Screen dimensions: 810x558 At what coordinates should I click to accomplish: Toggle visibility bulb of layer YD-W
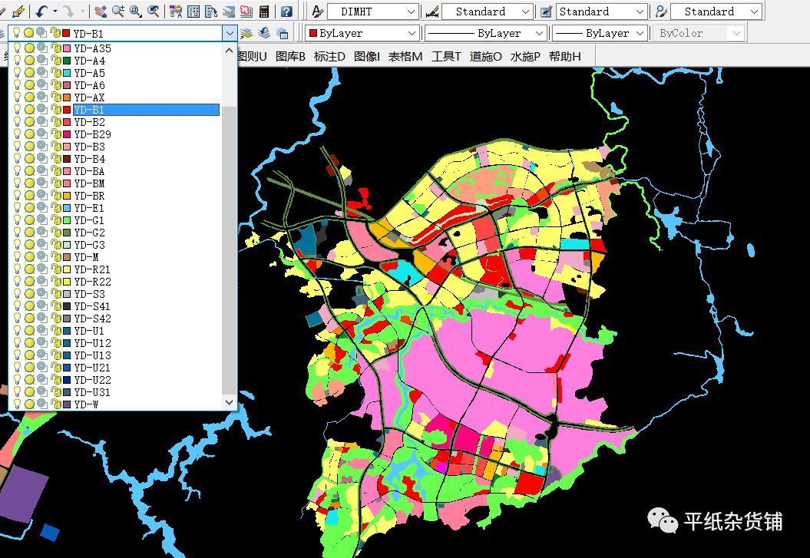point(17,404)
